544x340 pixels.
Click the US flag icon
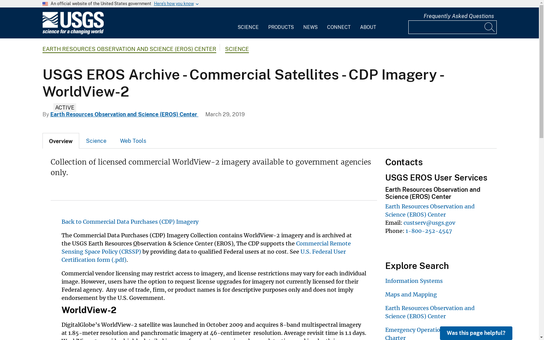(x=45, y=4)
